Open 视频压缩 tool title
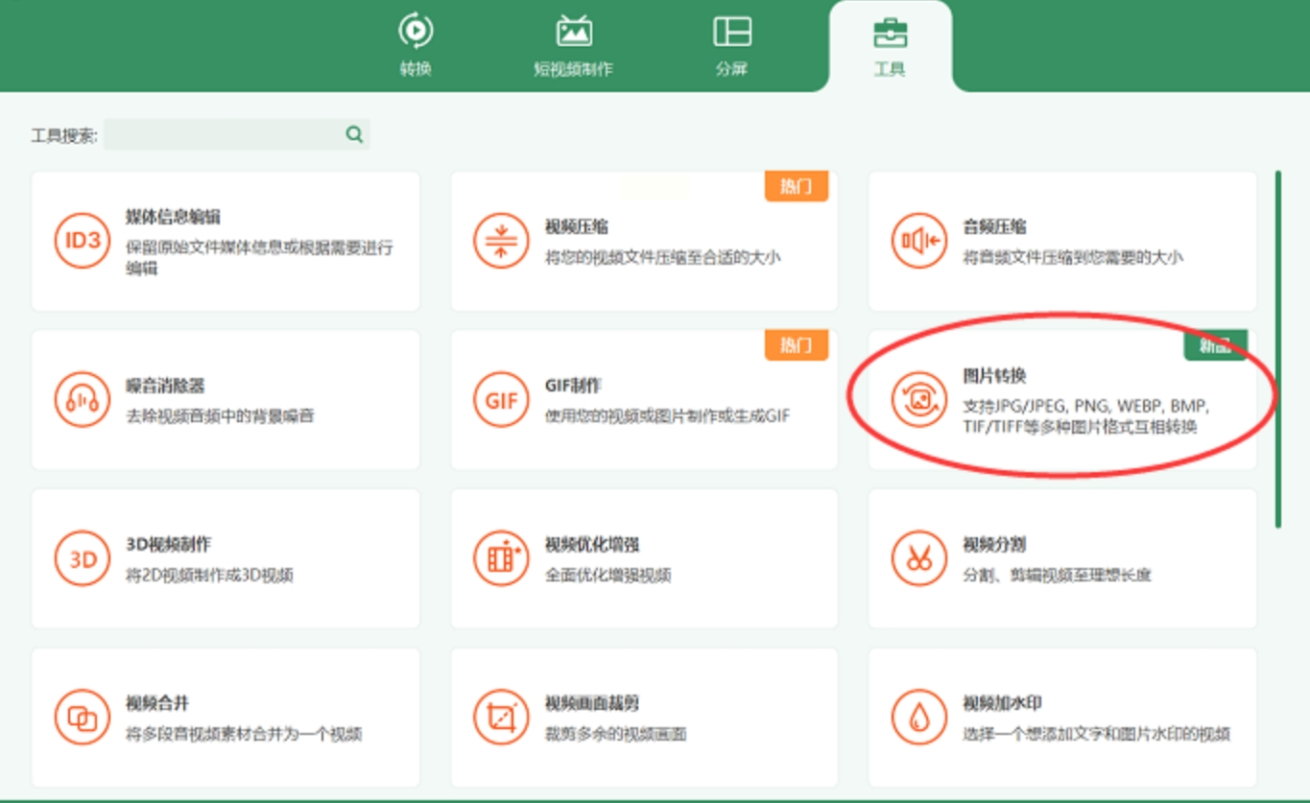 pos(577,226)
